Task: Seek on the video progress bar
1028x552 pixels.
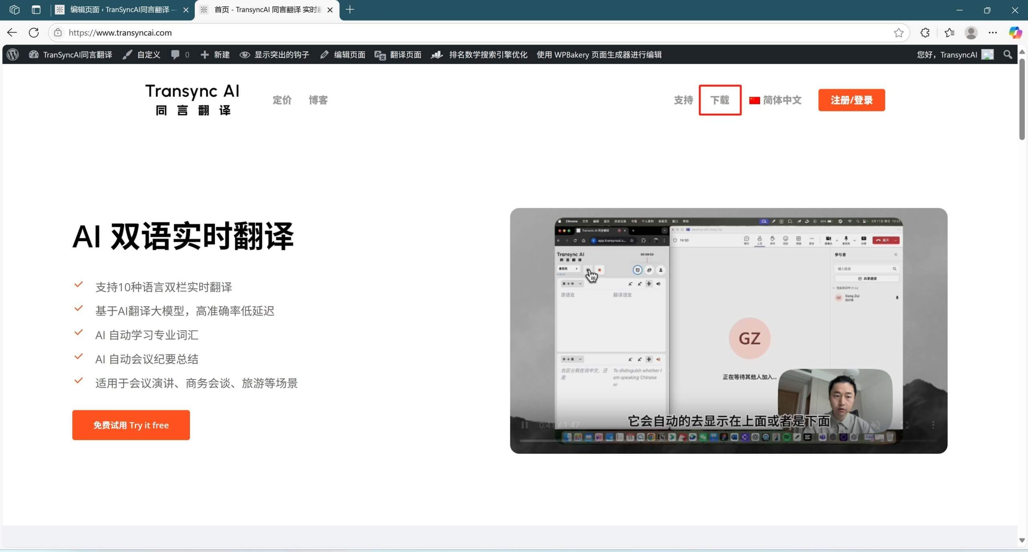Action: coord(728,440)
